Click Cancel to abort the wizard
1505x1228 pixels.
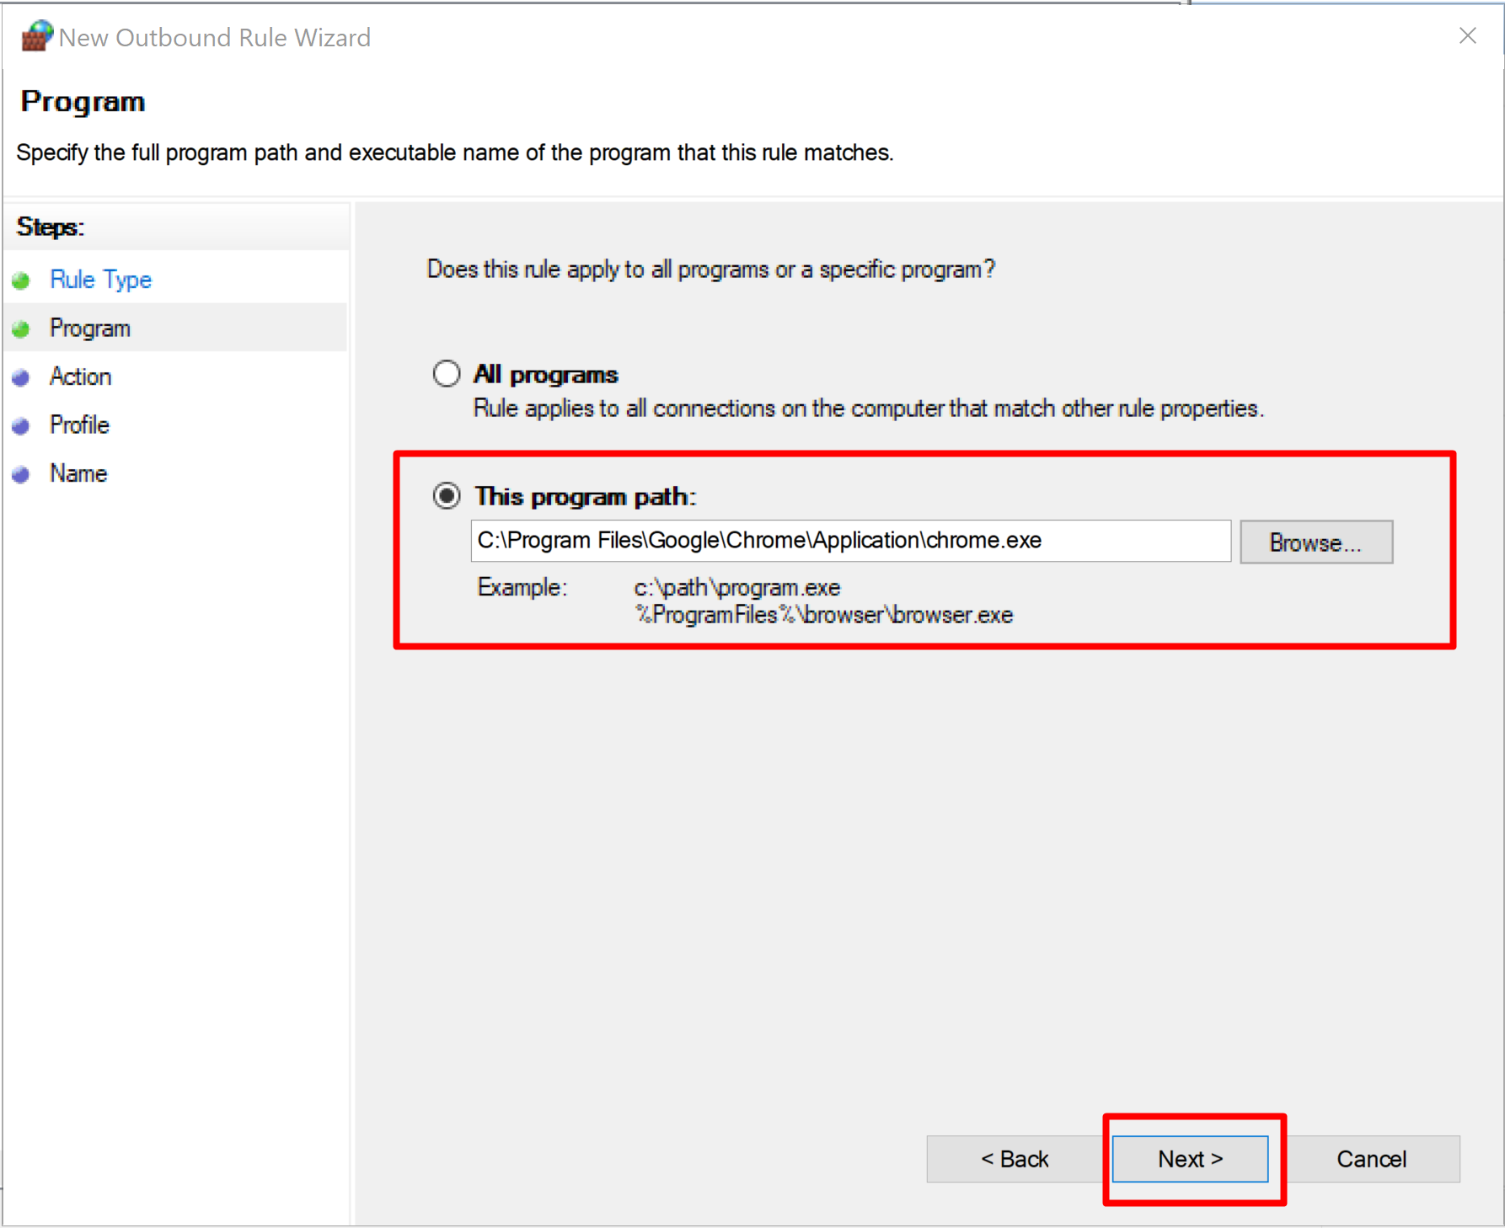[1371, 1158]
